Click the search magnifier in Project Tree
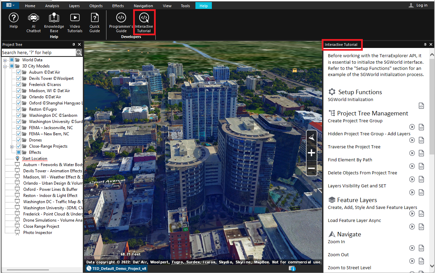Screen dimensions: 435x273 79,52
